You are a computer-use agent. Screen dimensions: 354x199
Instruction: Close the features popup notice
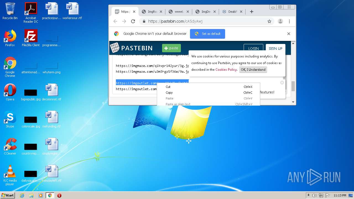(x=282, y=82)
